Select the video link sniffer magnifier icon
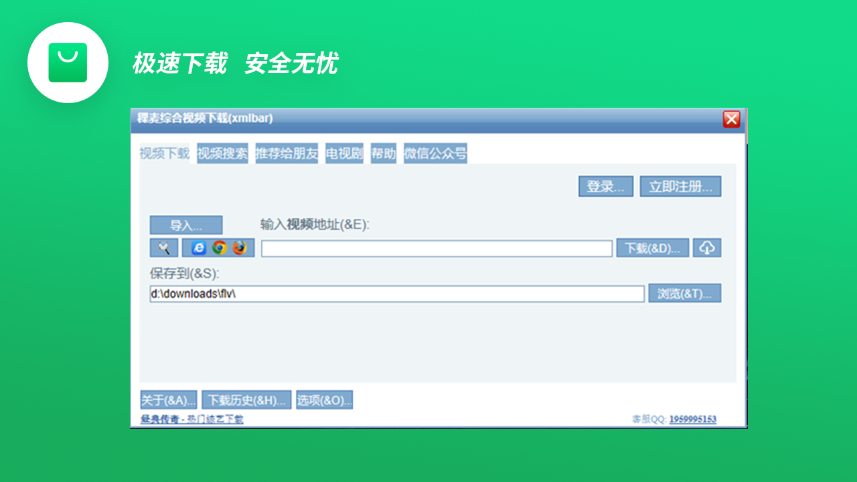This screenshot has width=857, height=482. click(163, 248)
